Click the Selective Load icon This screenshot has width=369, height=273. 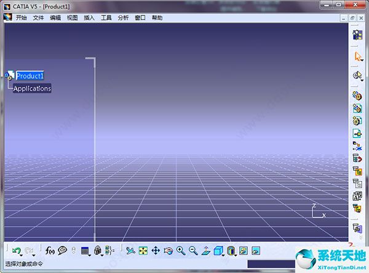[x=357, y=184]
